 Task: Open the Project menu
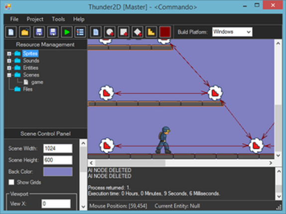(35, 19)
